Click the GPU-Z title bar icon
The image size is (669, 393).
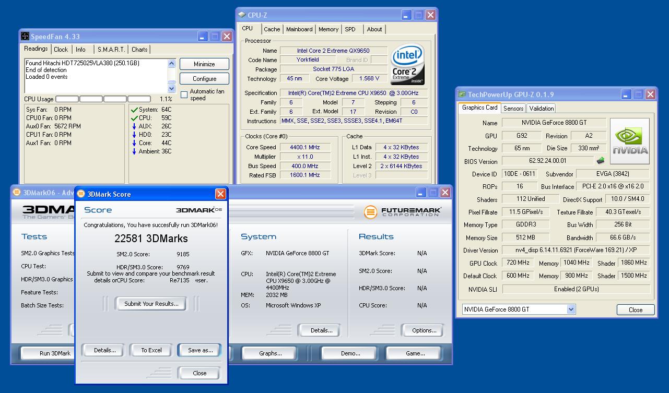click(x=462, y=94)
